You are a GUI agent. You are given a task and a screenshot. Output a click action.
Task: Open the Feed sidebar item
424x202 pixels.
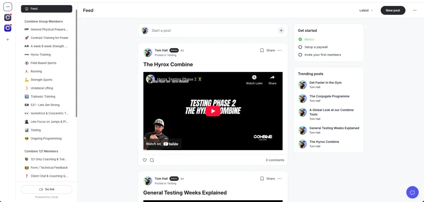coord(47,9)
